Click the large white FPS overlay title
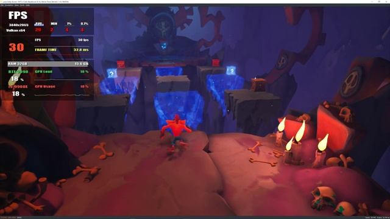This screenshot has height=219, width=390. 18,15
